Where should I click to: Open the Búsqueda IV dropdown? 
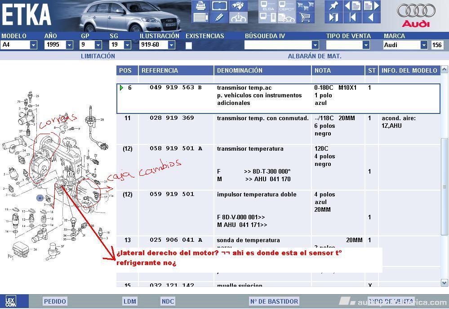[x=315, y=45]
